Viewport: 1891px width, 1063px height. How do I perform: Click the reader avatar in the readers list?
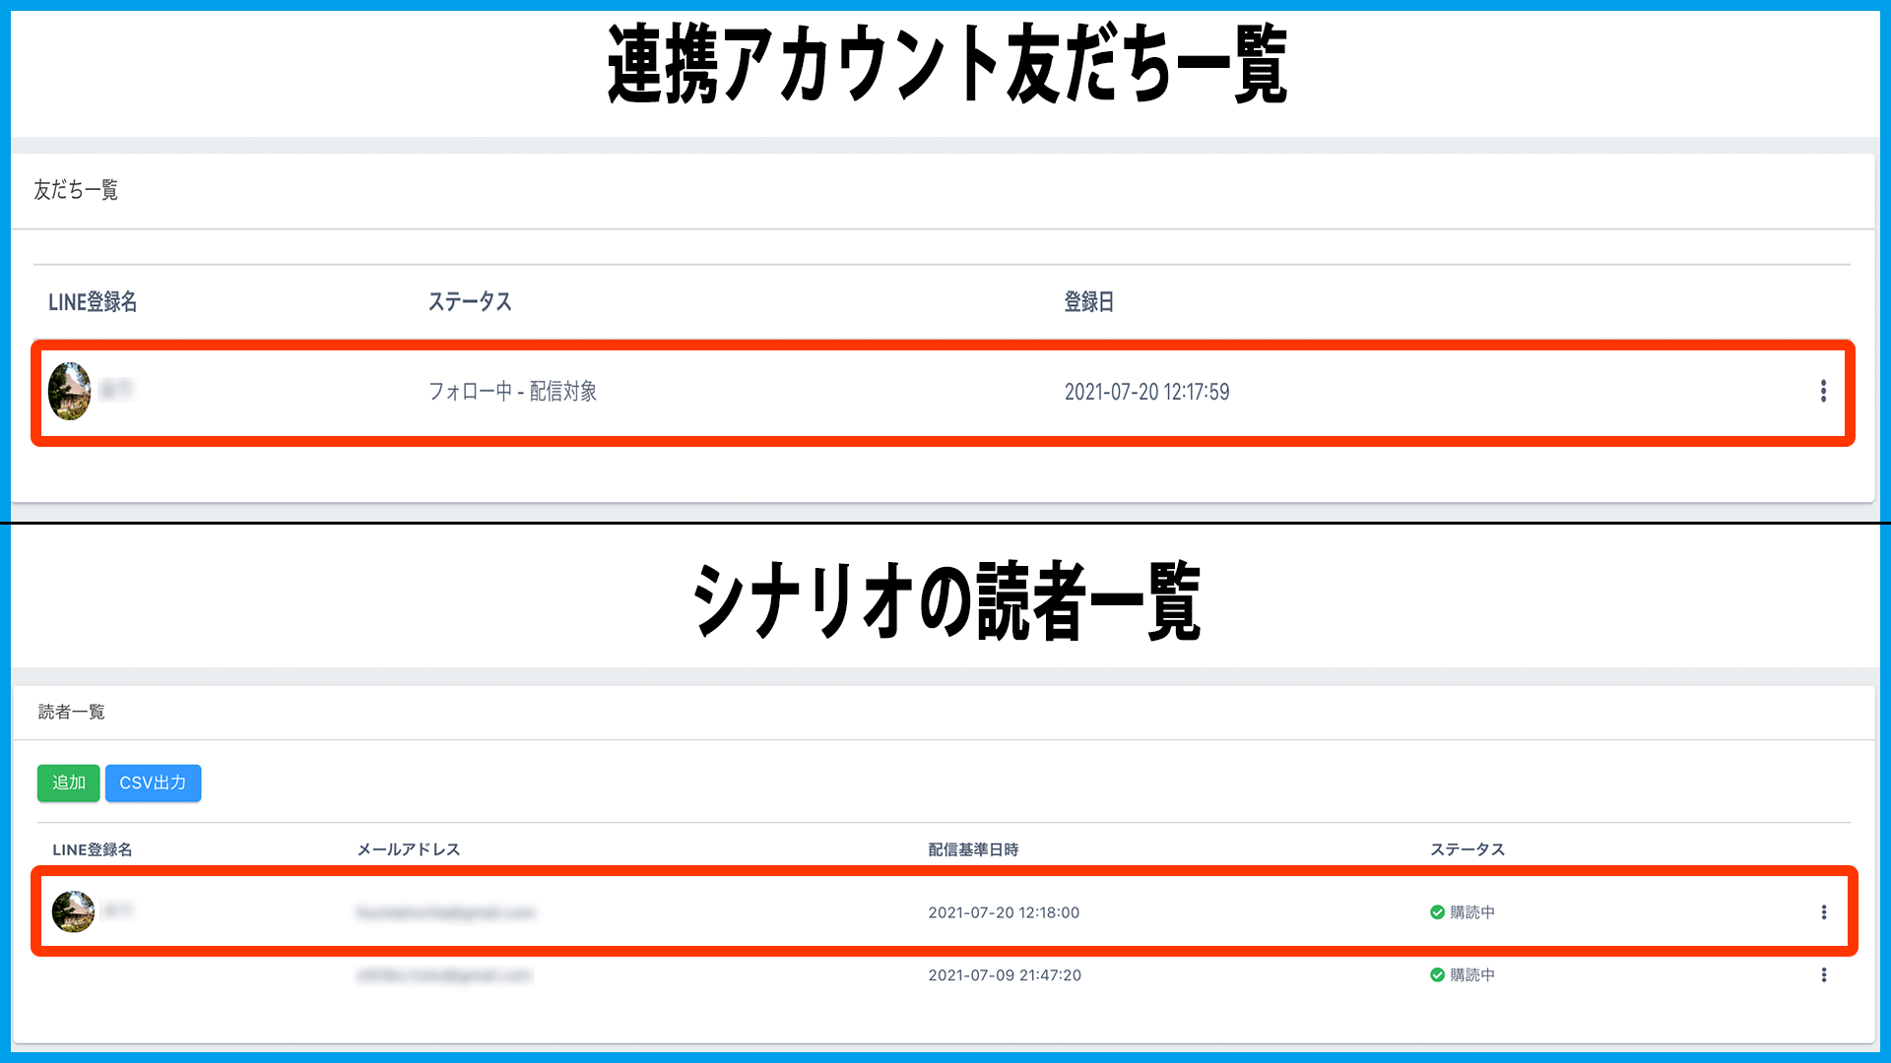tap(73, 911)
